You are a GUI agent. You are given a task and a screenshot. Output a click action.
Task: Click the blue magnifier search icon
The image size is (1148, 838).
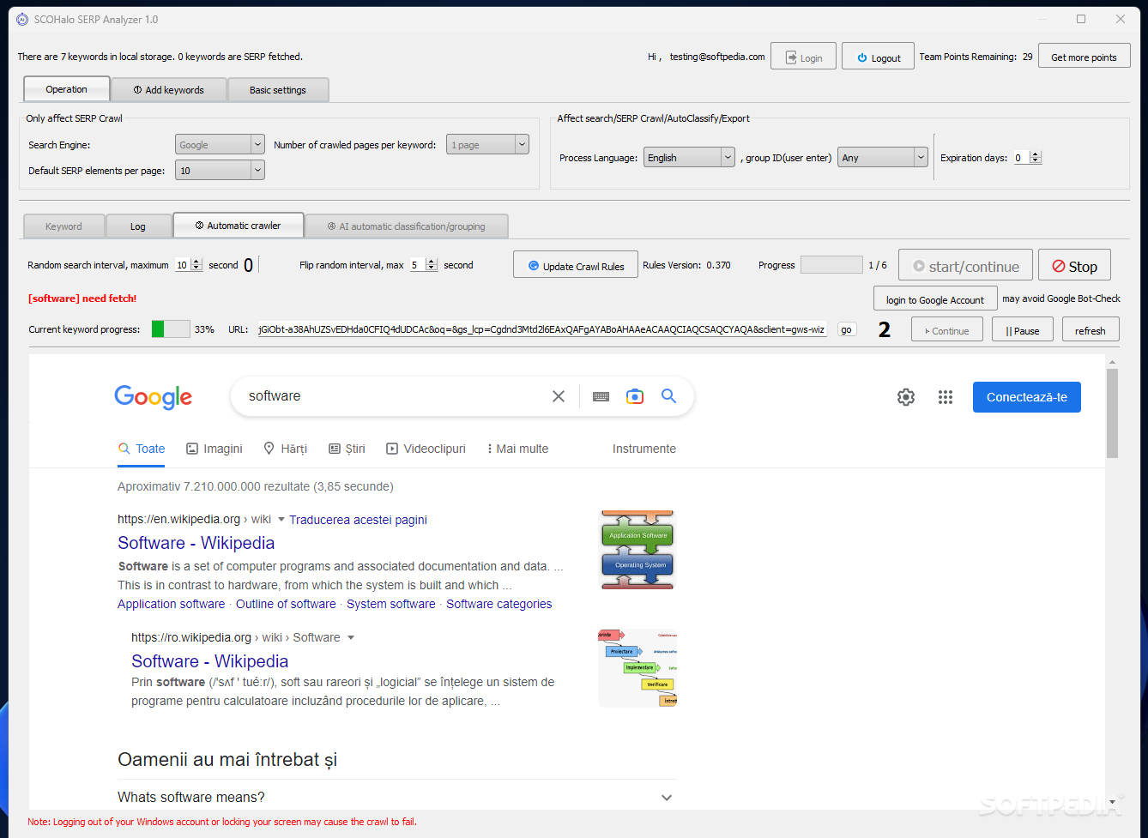(669, 396)
